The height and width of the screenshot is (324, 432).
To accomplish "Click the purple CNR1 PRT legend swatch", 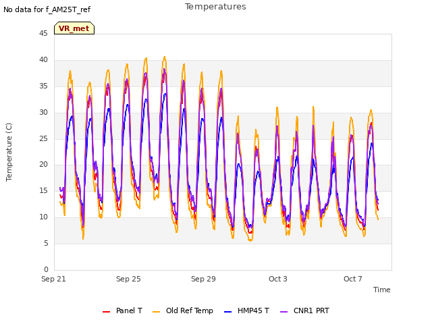I will (283, 312).
